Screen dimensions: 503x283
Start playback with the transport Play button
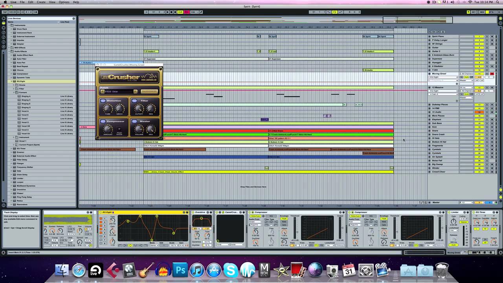(167, 12)
